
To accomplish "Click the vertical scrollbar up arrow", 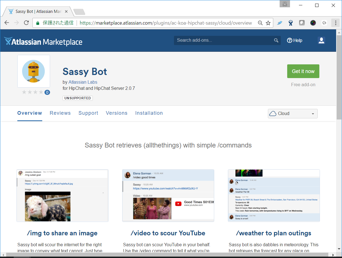I will pos(339,32).
